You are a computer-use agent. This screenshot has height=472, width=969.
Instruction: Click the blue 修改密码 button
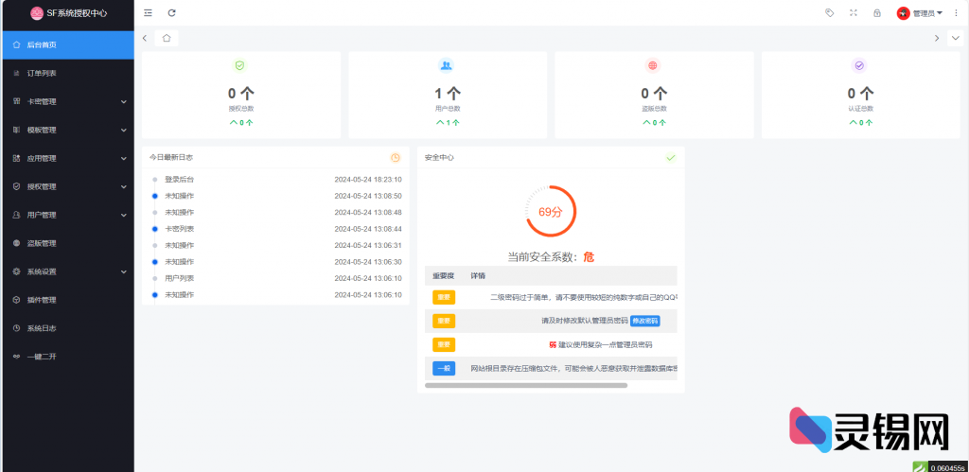coord(645,321)
